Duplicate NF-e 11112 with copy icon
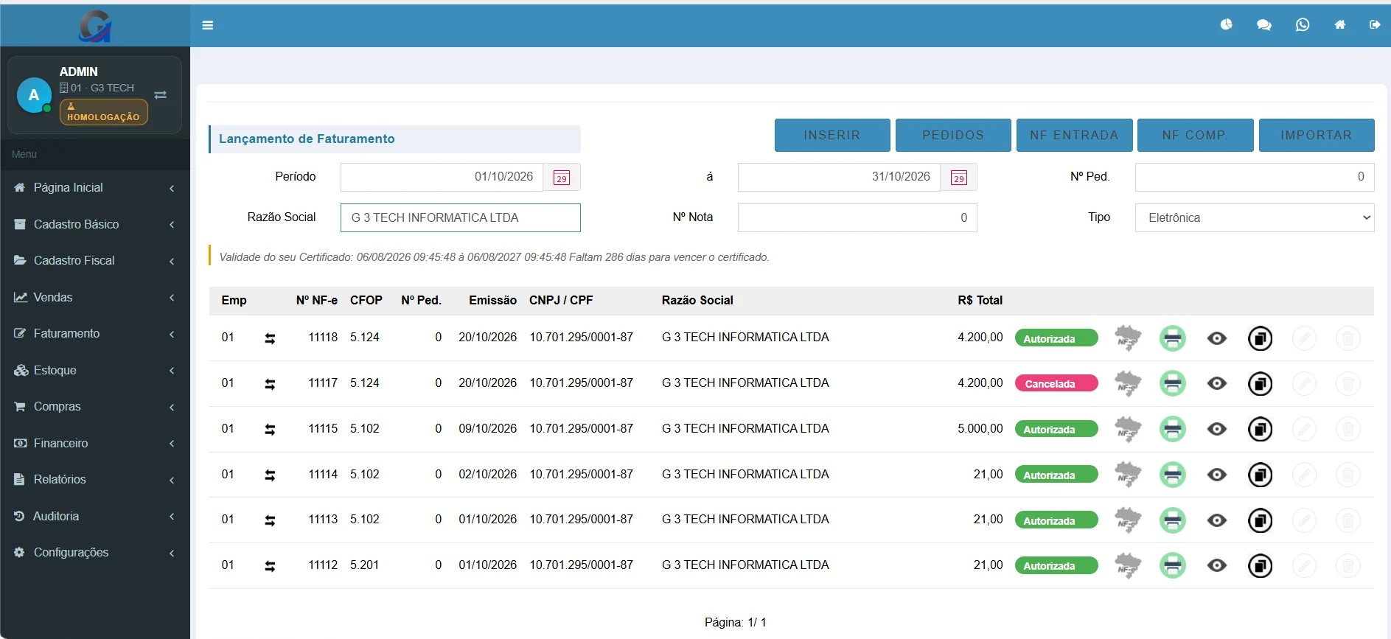This screenshot has width=1391, height=639. pyautogui.click(x=1260, y=566)
